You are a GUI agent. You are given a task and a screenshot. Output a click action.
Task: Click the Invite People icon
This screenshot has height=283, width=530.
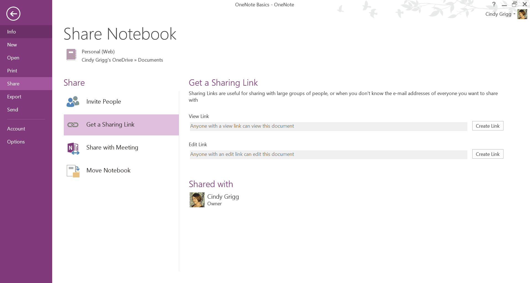point(73,102)
